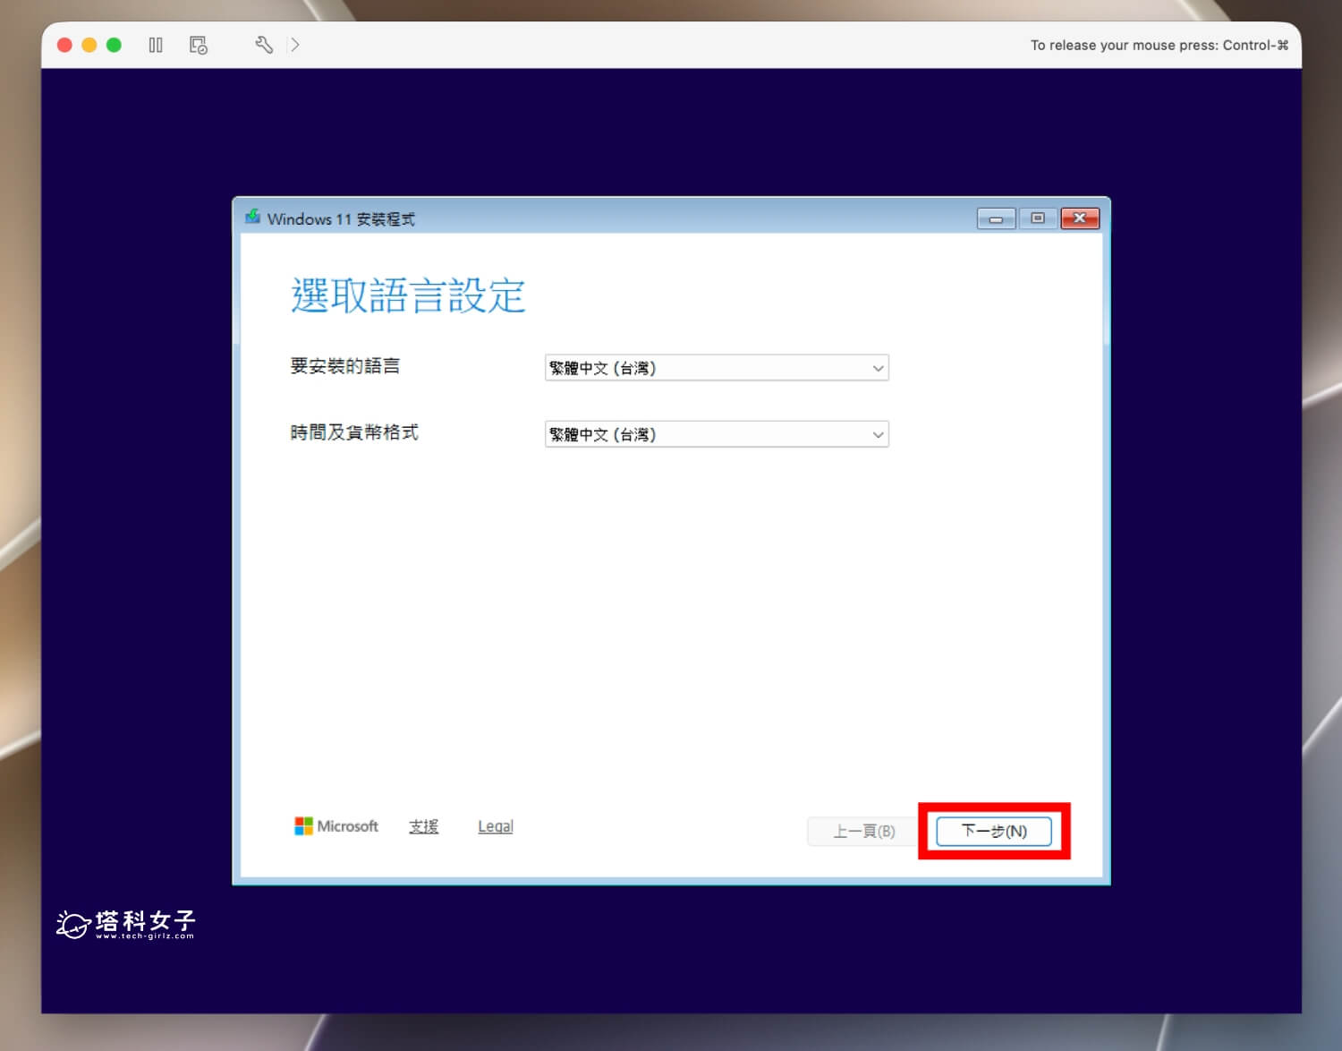
Task: Click the Microsoft logo in the footer
Action: point(336,826)
